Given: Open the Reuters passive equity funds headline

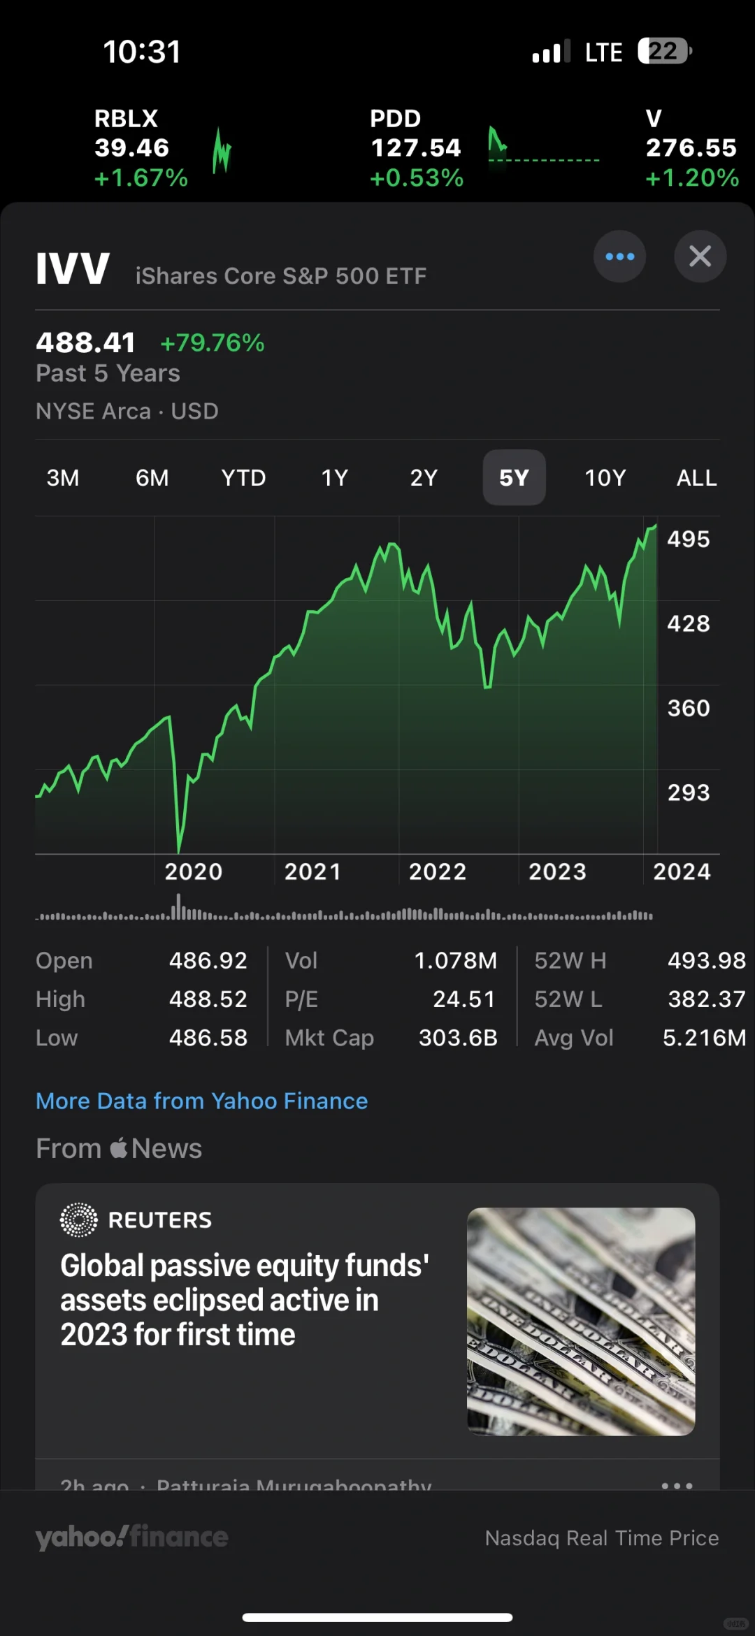Looking at the screenshot, I should (245, 1300).
